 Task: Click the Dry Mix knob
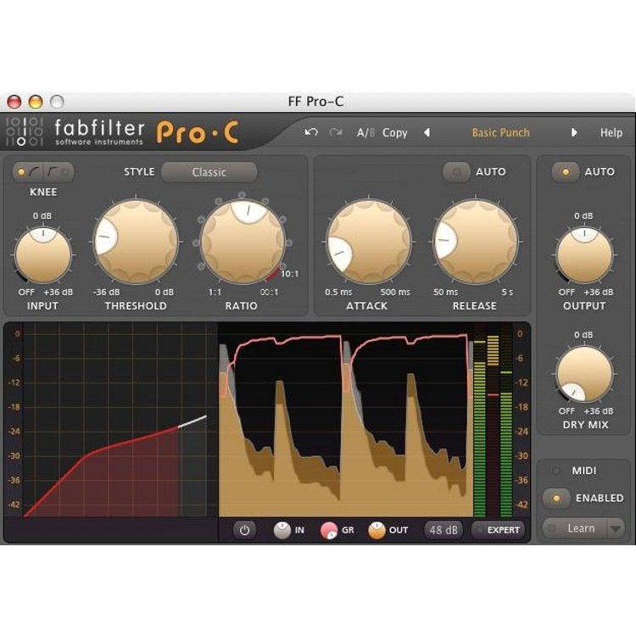click(584, 374)
